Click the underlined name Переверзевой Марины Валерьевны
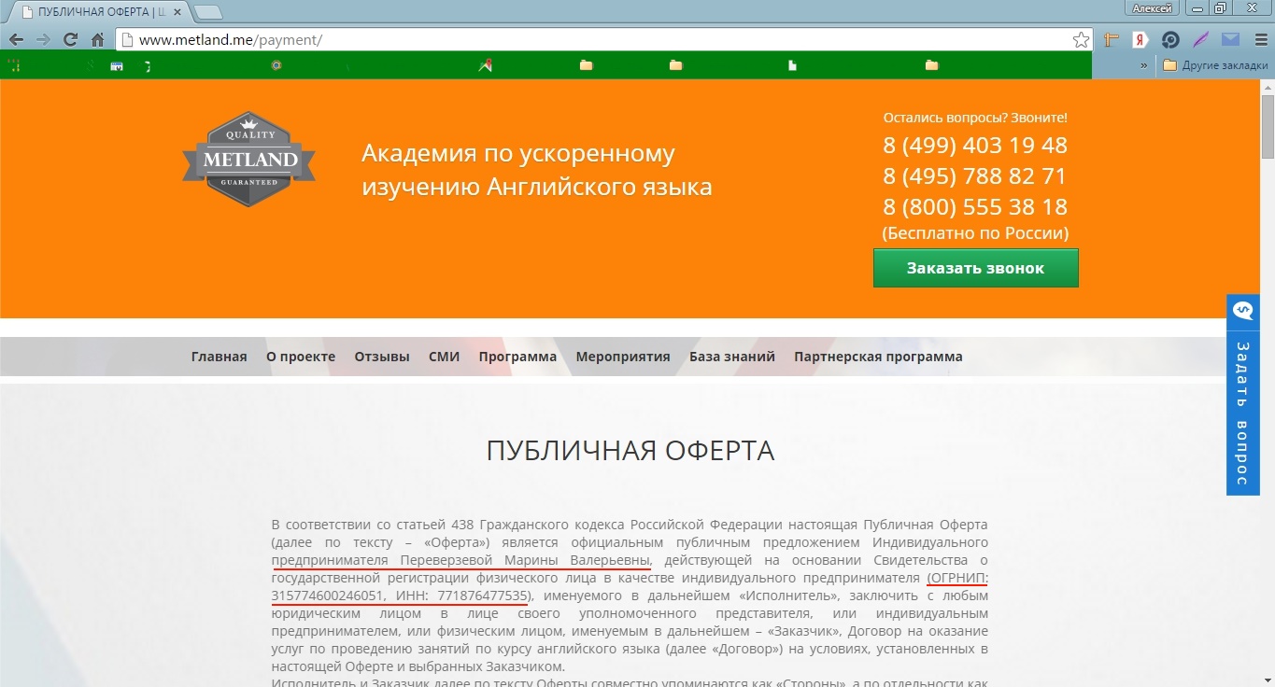The image size is (1275, 687). (525, 560)
